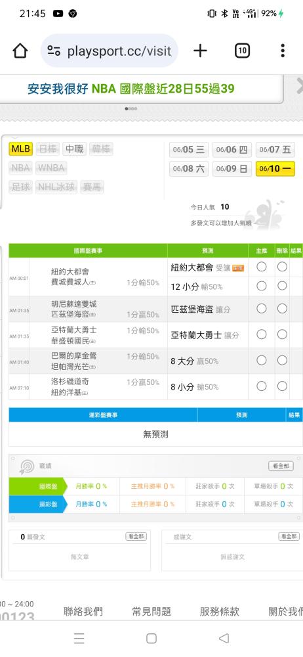The image size is (303, 657).
Task: Choose the 06/05 三 date button
Action: 189,149
